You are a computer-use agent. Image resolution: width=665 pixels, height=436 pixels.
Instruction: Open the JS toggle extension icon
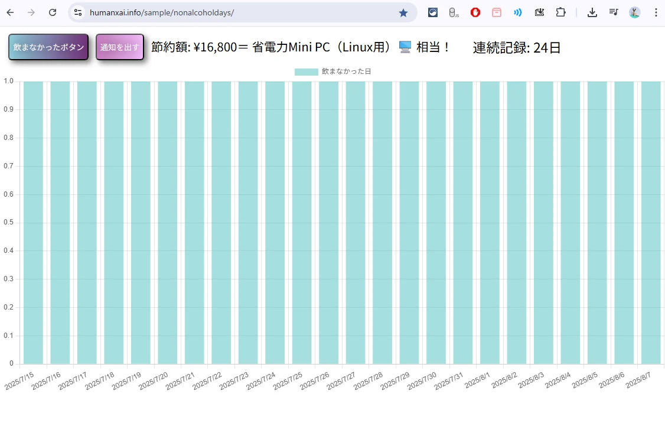[454, 12]
